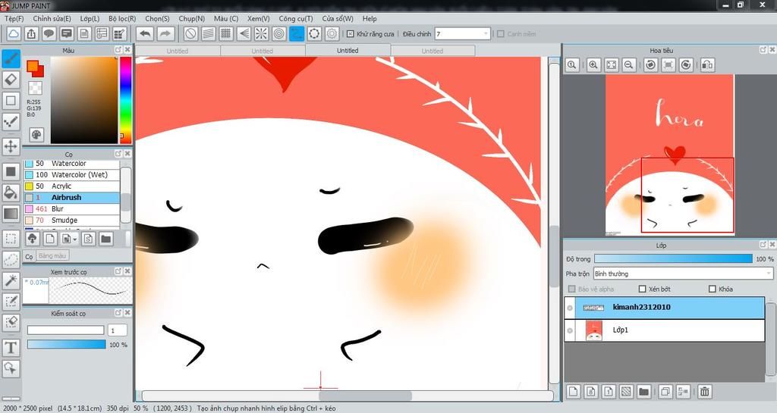Flip view horizontally in navigator
This screenshot has width=777, height=413.
point(707,65)
